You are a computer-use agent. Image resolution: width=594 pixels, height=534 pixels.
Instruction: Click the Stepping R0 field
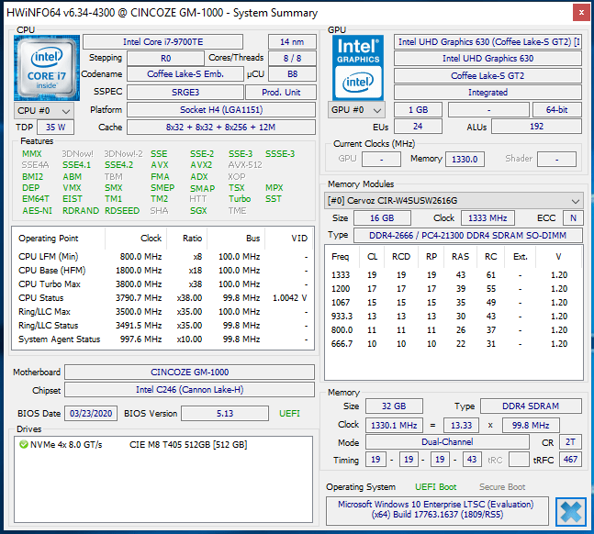pyautogui.click(x=165, y=59)
